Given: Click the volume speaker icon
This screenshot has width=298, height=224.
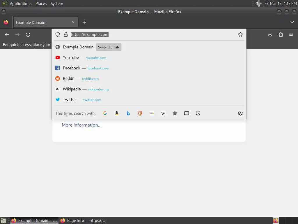Looking at the screenshot, I should click(x=259, y=3).
